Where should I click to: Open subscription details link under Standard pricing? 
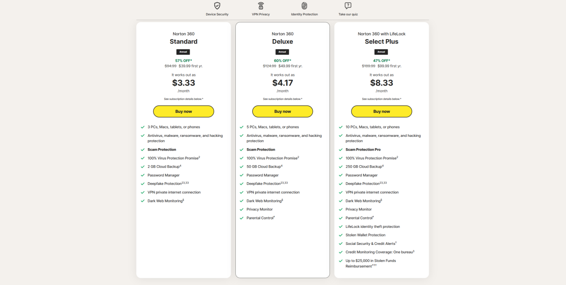tap(183, 99)
